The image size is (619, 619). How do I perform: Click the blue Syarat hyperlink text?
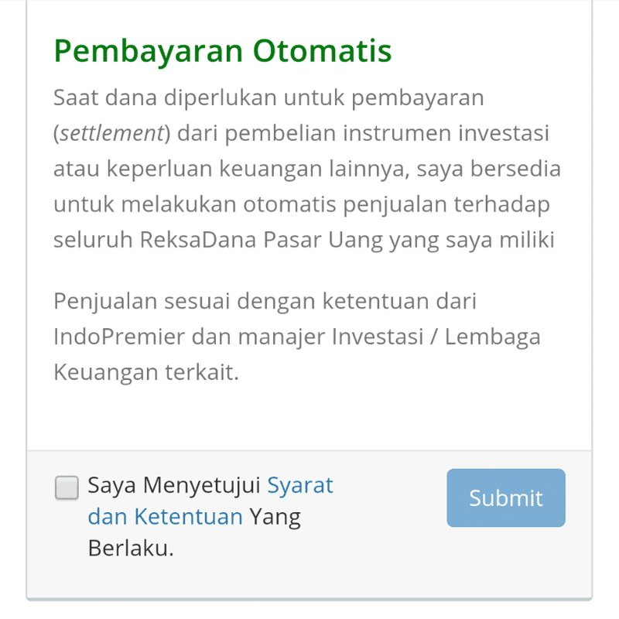[x=300, y=485]
